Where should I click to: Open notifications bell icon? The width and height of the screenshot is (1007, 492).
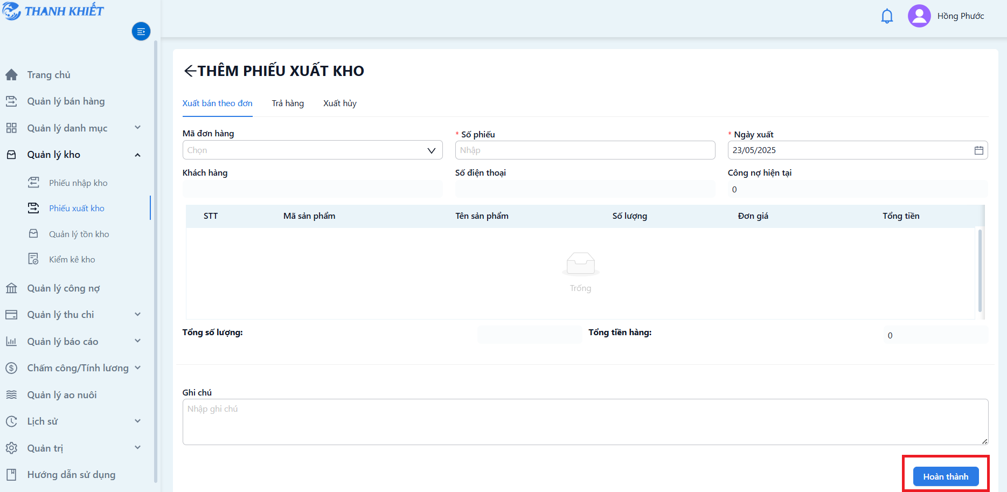coord(887,16)
